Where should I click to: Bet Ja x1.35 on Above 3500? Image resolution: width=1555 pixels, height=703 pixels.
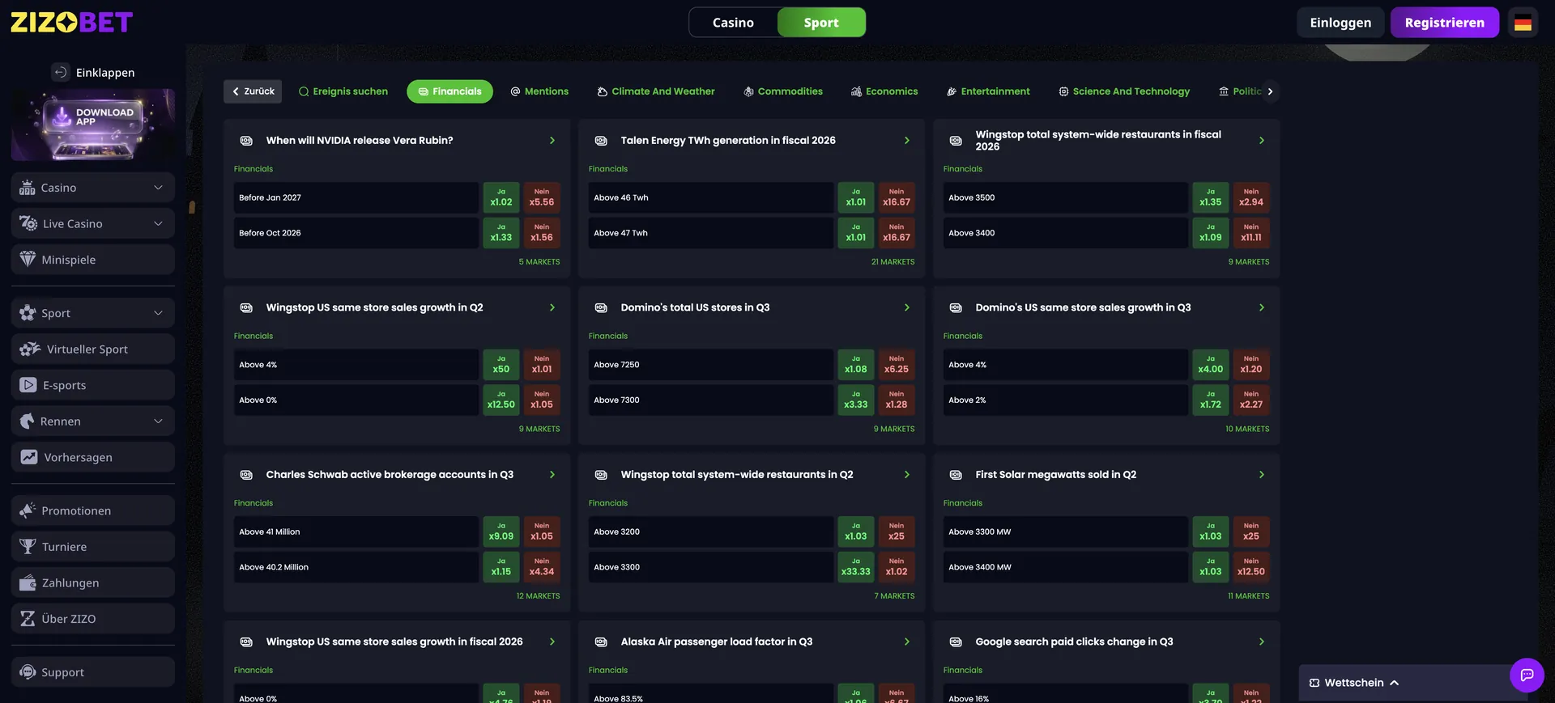[1211, 197]
